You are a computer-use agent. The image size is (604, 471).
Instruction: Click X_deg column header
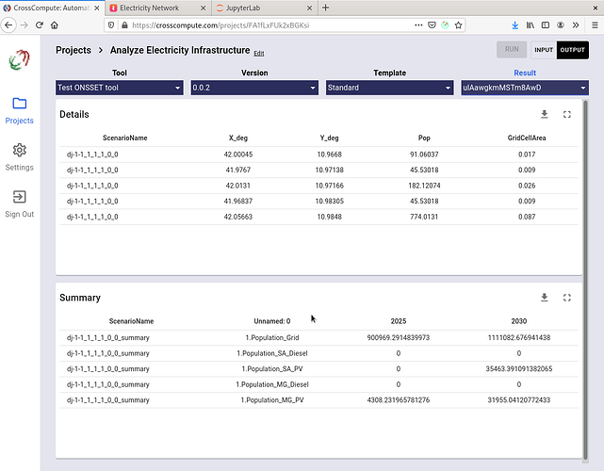tap(238, 138)
